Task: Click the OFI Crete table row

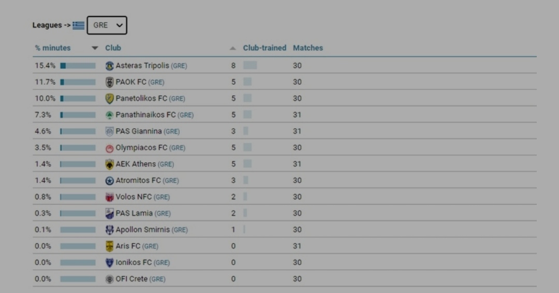Action: point(285,279)
